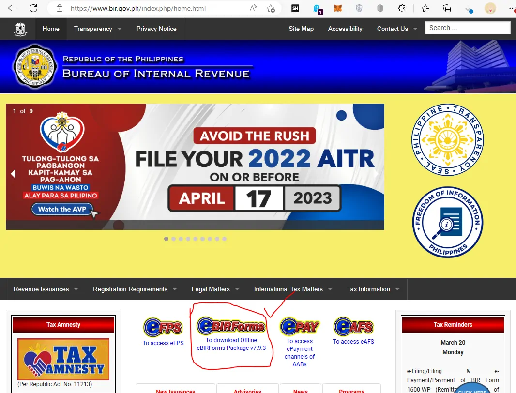This screenshot has height=393, width=516.
Task: Click the blue extension icon with badge 1
Action: (x=317, y=9)
